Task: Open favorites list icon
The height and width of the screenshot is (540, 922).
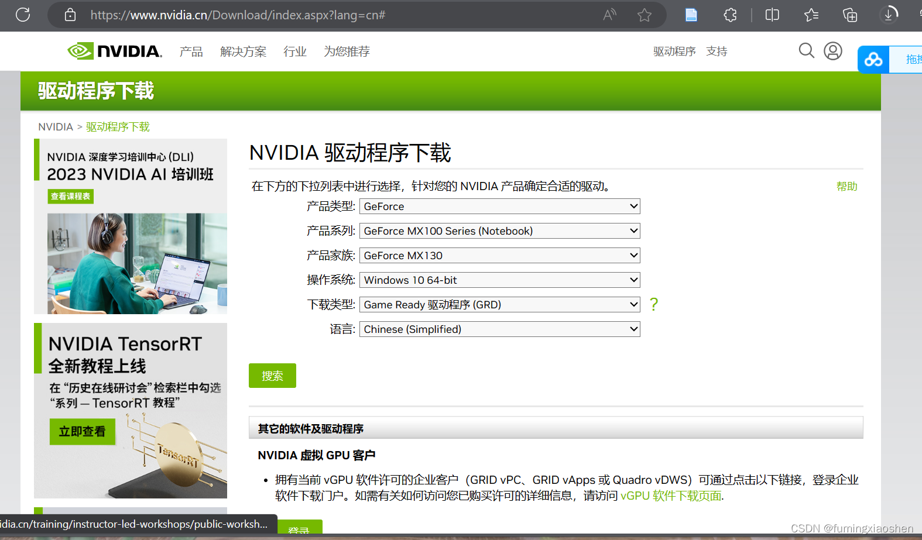Action: pyautogui.click(x=811, y=15)
